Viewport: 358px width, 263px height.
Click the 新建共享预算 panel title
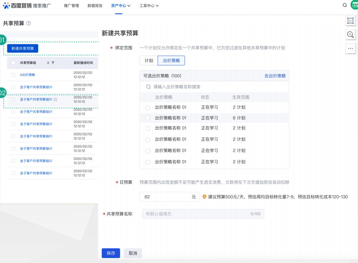(x=120, y=33)
